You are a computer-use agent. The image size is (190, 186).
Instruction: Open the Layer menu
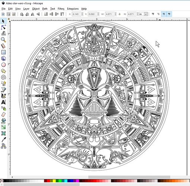click(26, 9)
